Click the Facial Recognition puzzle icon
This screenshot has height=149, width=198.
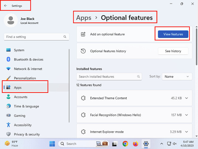83,115
